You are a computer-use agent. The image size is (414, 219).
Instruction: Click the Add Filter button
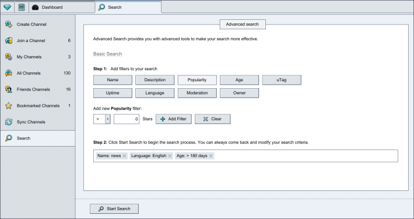tap(173, 119)
